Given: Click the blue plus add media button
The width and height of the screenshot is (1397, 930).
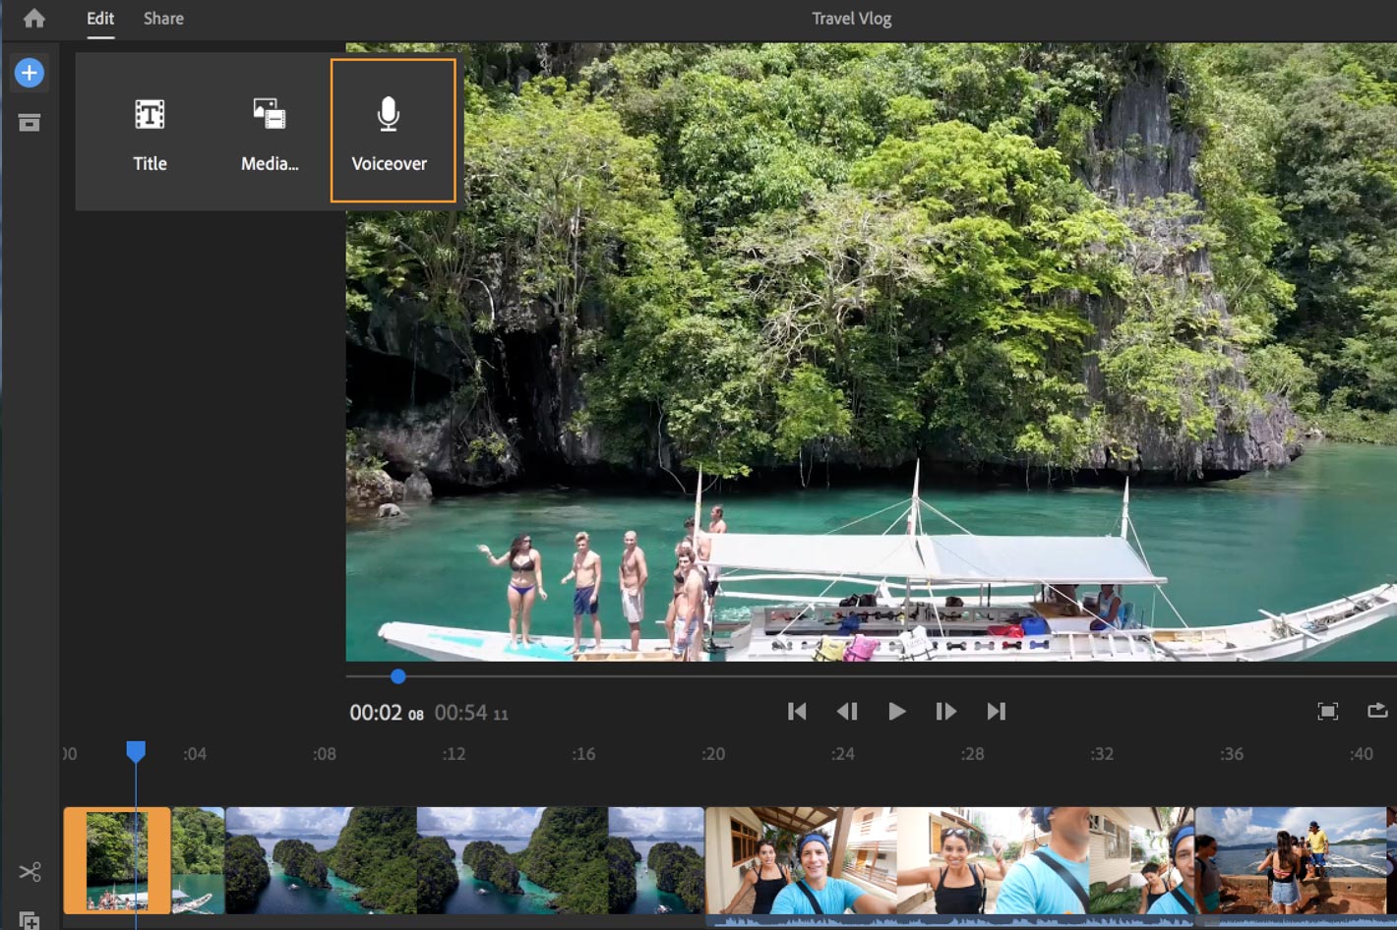Looking at the screenshot, I should [x=30, y=73].
